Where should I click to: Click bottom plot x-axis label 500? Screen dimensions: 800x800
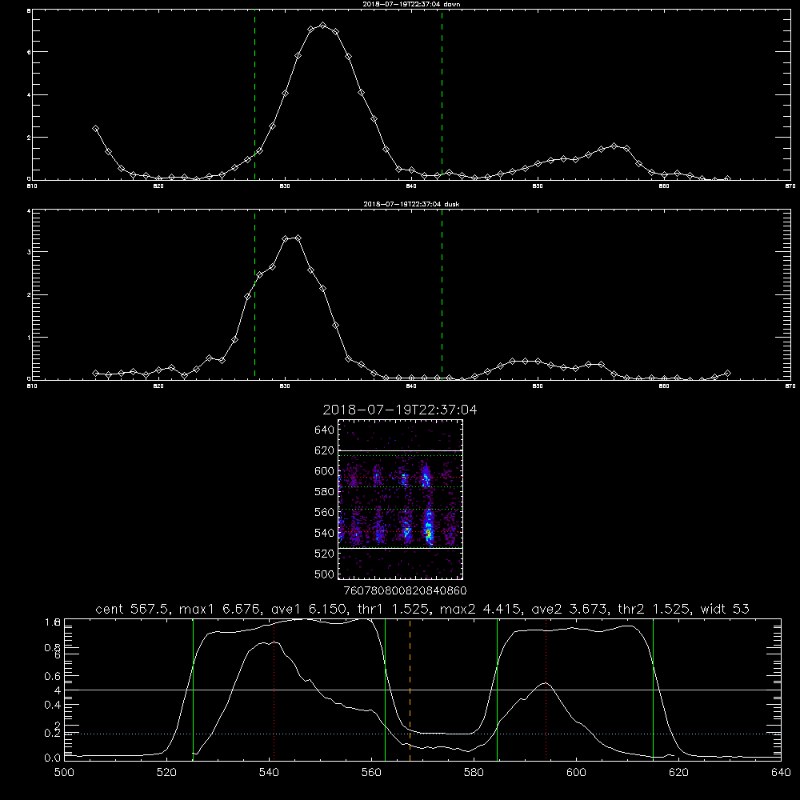coord(64,773)
